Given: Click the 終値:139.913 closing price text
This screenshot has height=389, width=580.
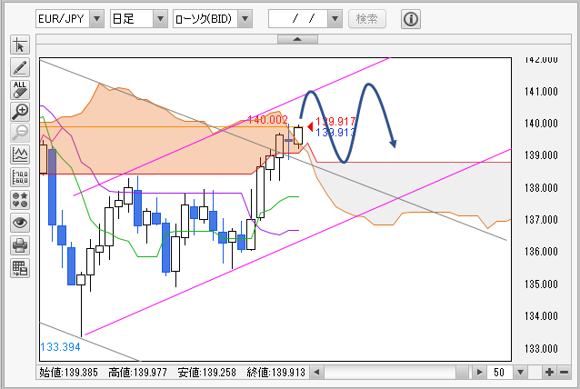Looking at the screenshot, I should (276, 373).
